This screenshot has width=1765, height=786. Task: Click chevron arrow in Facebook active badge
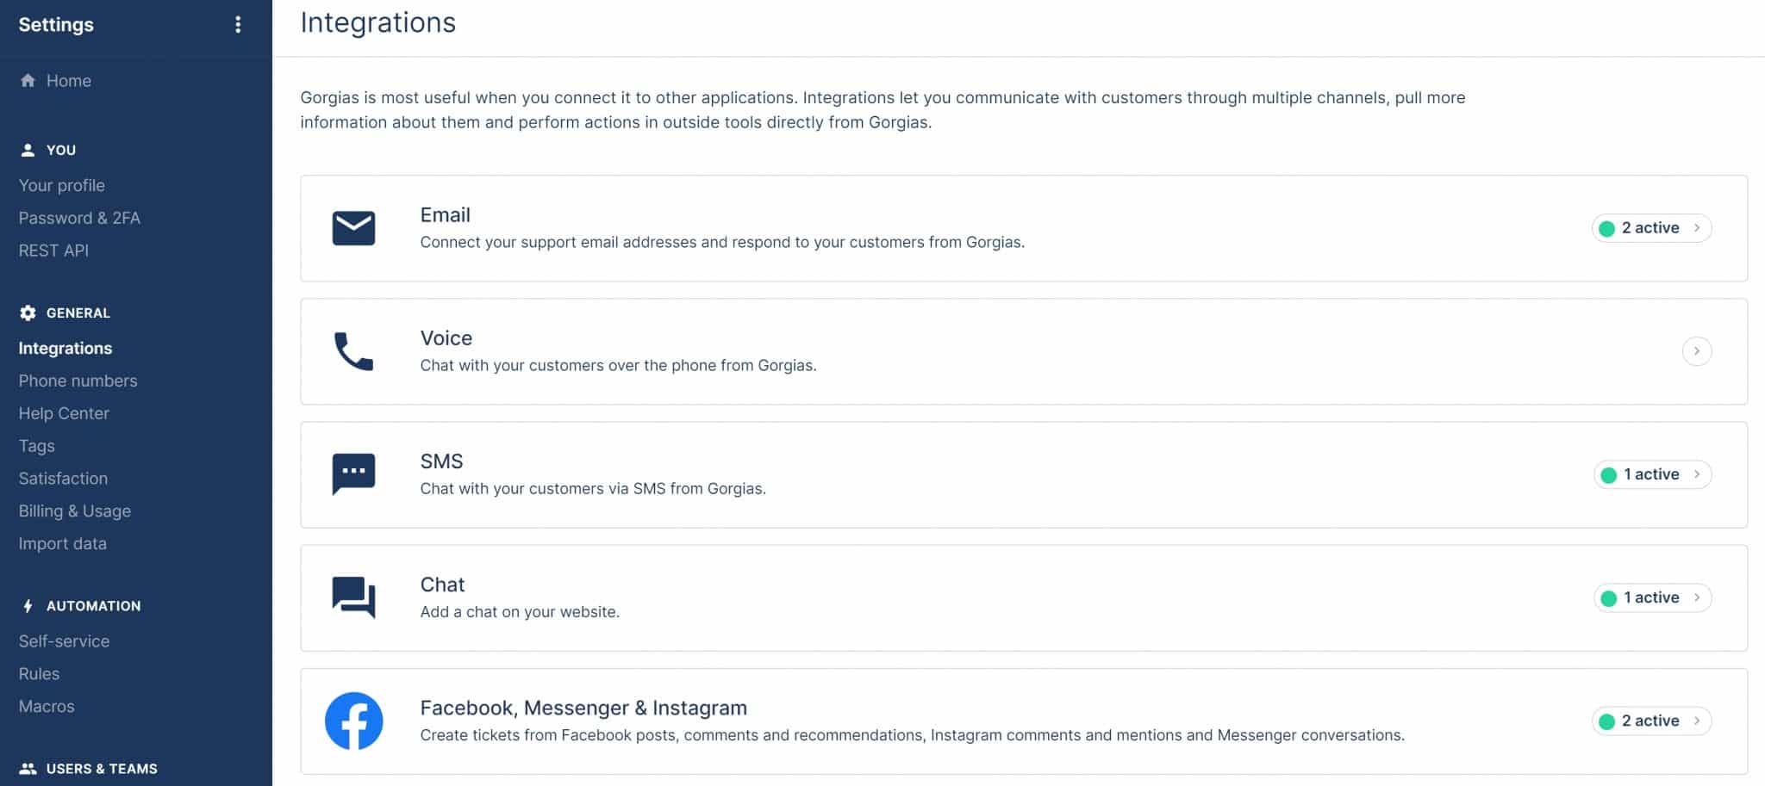[1696, 721]
